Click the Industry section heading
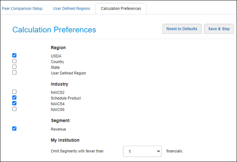237x162 pixels. [59, 84]
